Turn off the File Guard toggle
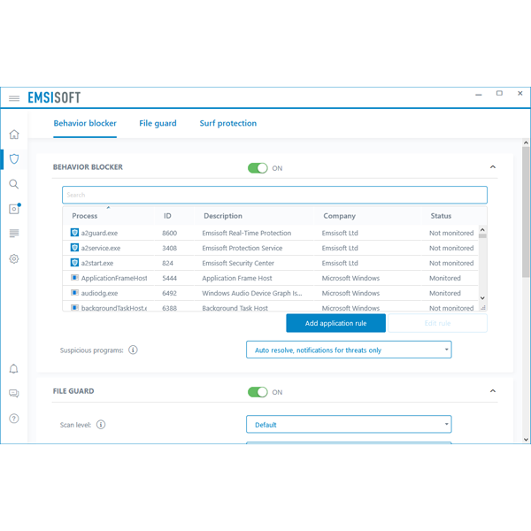 (x=258, y=392)
